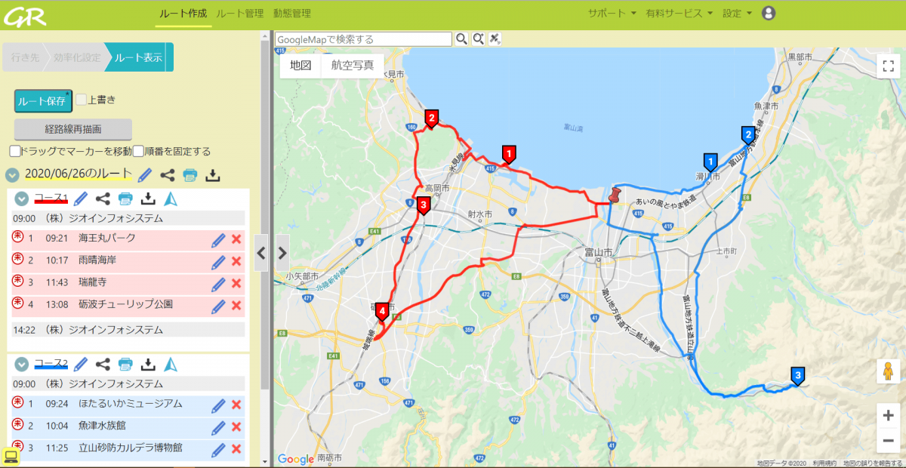This screenshot has height=468, width=906.
Task: Collapse the コース1 section chevron
Action: coord(22,199)
